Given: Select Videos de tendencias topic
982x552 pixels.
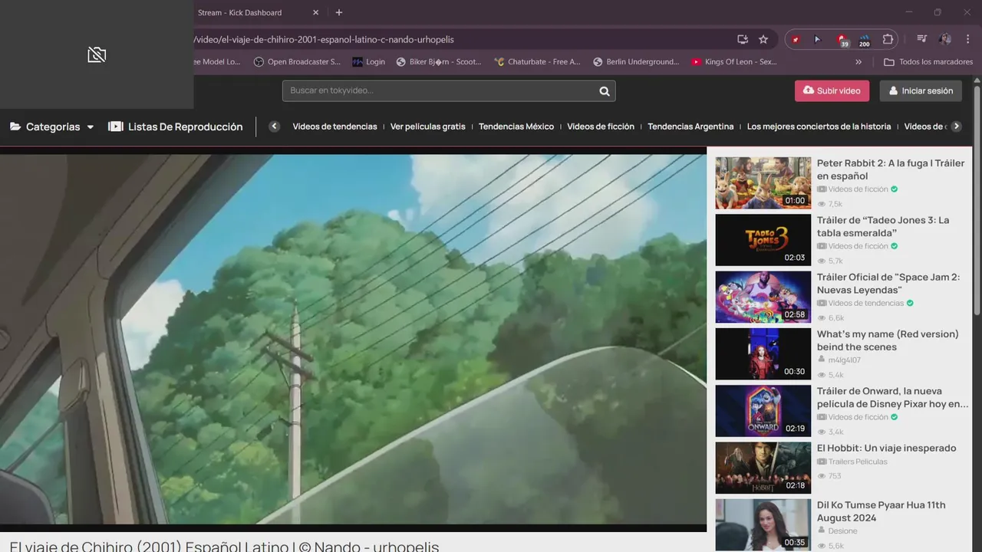Looking at the screenshot, I should pos(334,127).
